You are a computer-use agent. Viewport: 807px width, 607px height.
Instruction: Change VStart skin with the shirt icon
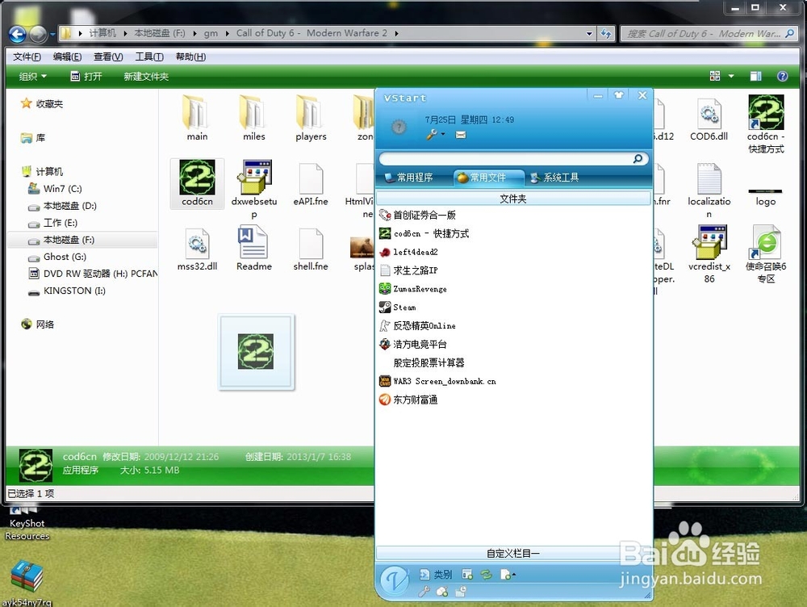pos(619,94)
